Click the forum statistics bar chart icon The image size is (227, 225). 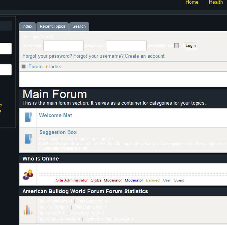pos(28,210)
